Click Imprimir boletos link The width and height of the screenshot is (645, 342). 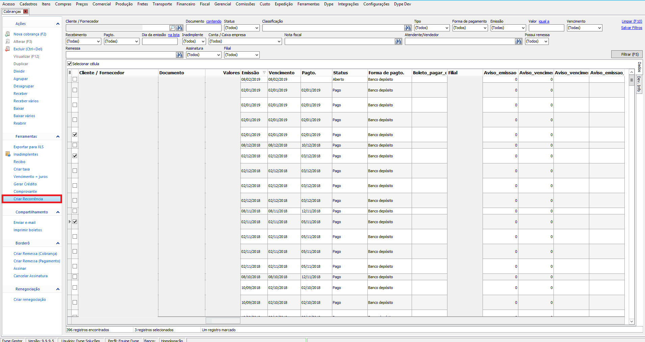click(x=28, y=230)
